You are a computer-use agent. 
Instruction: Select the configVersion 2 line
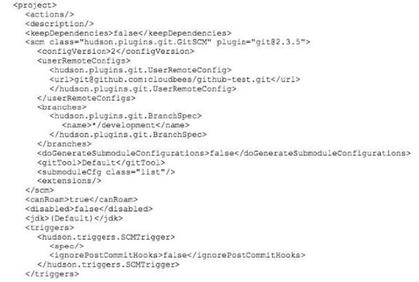[x=116, y=51]
